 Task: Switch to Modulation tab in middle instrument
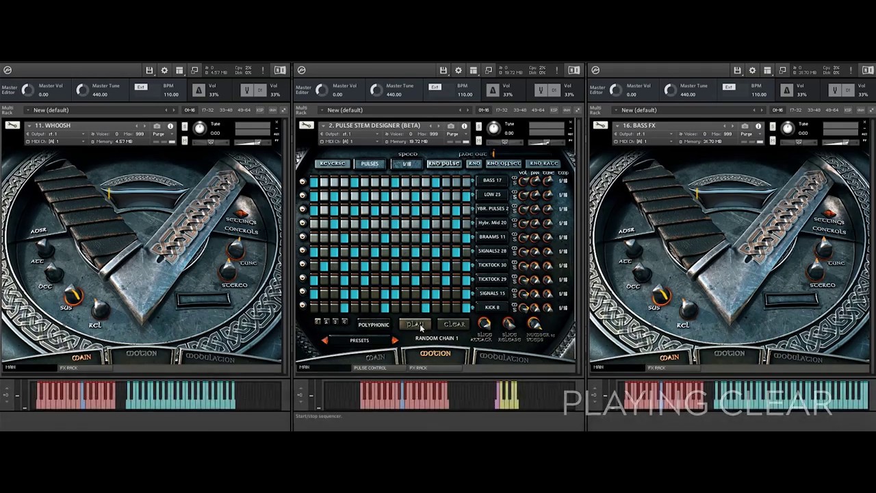tap(504, 357)
